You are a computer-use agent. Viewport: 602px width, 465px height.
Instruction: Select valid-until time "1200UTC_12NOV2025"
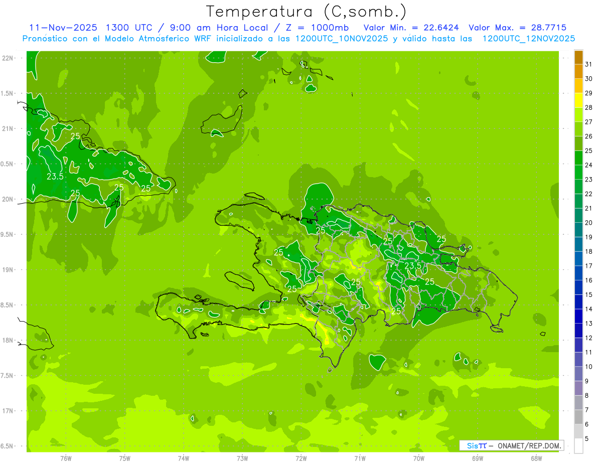pyautogui.click(x=528, y=39)
